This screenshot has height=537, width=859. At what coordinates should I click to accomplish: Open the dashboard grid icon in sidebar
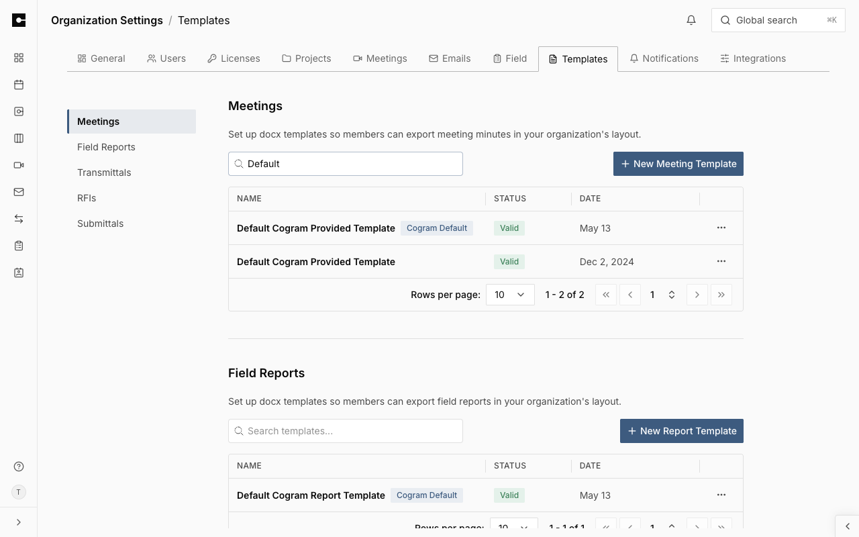[19, 58]
